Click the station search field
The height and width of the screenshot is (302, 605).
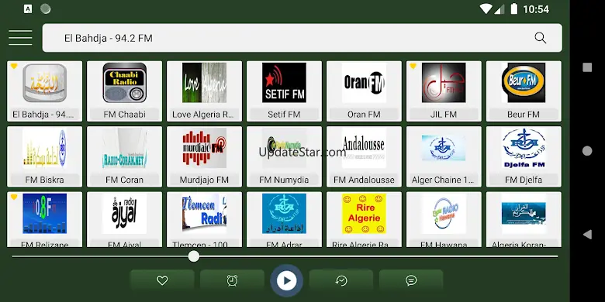pyautogui.click(x=302, y=38)
